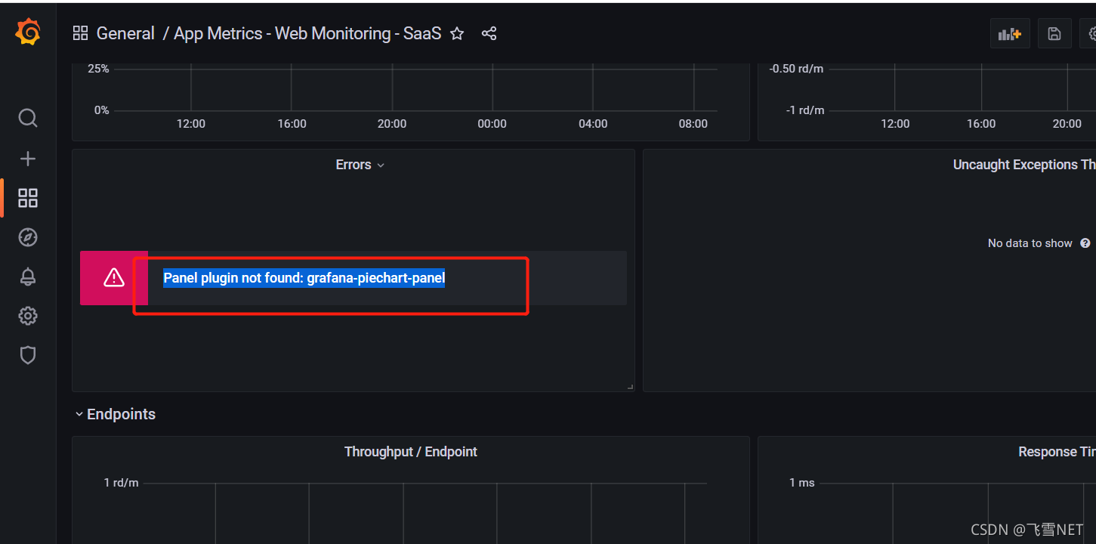Open the Server Admin shield icon
The height and width of the screenshot is (544, 1096).
coord(28,355)
